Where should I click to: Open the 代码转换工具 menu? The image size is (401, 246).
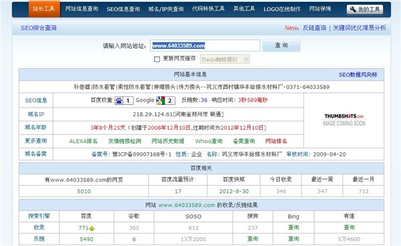pyautogui.click(x=208, y=9)
